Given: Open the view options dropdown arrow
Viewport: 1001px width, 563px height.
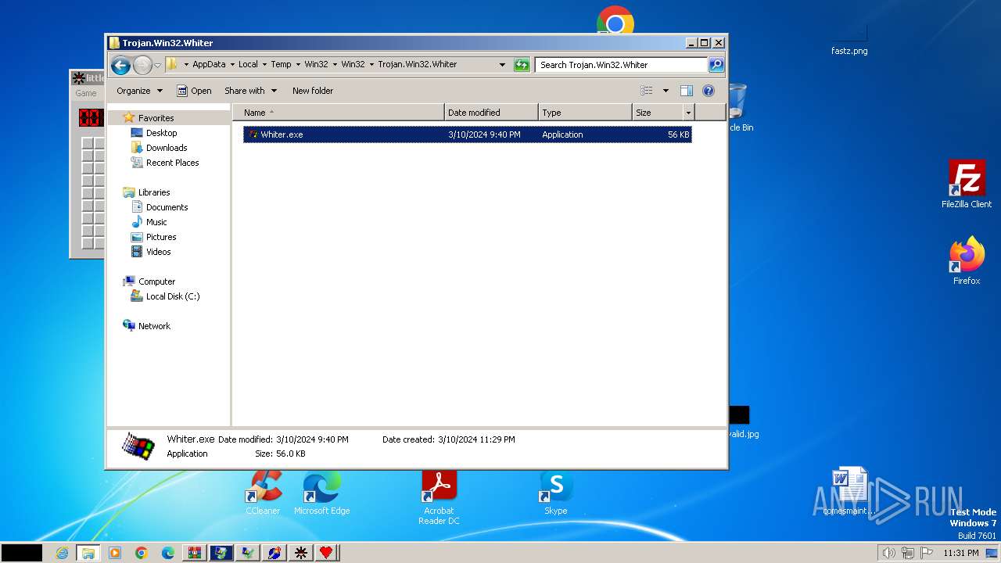Looking at the screenshot, I should pos(666,91).
